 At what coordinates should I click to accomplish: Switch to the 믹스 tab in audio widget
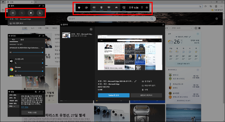pyautogui.click(x=14, y=40)
